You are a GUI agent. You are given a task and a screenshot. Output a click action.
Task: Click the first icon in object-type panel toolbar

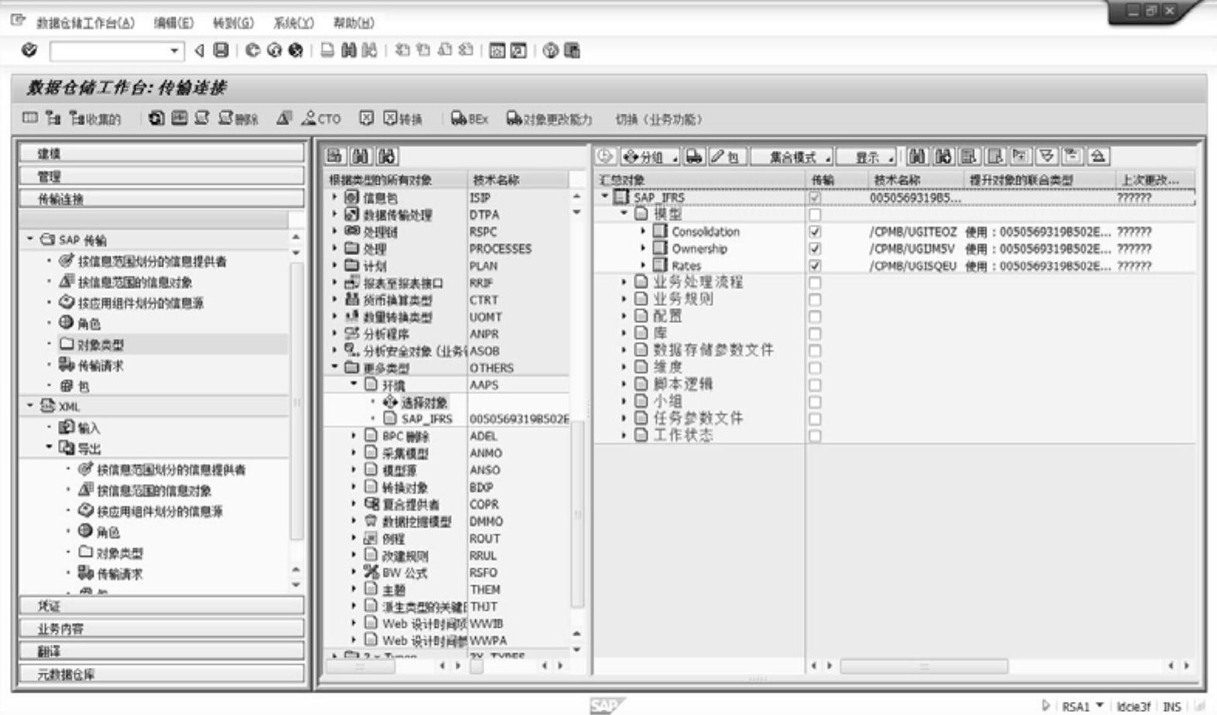pos(334,156)
